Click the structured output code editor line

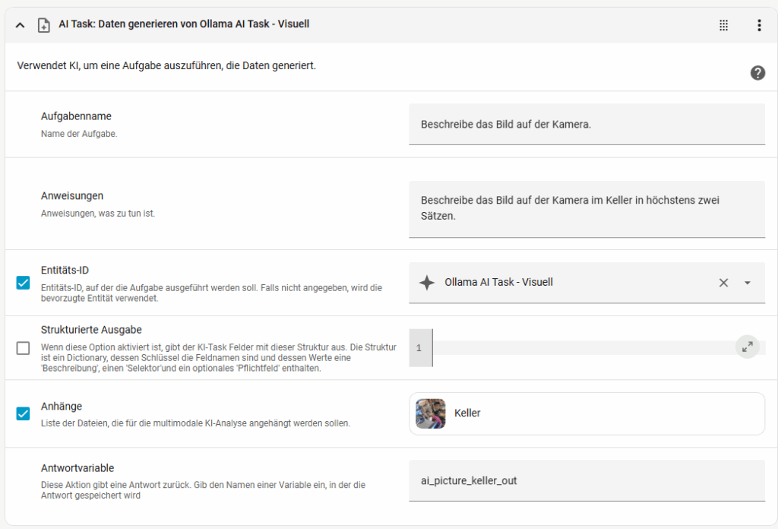(577, 348)
